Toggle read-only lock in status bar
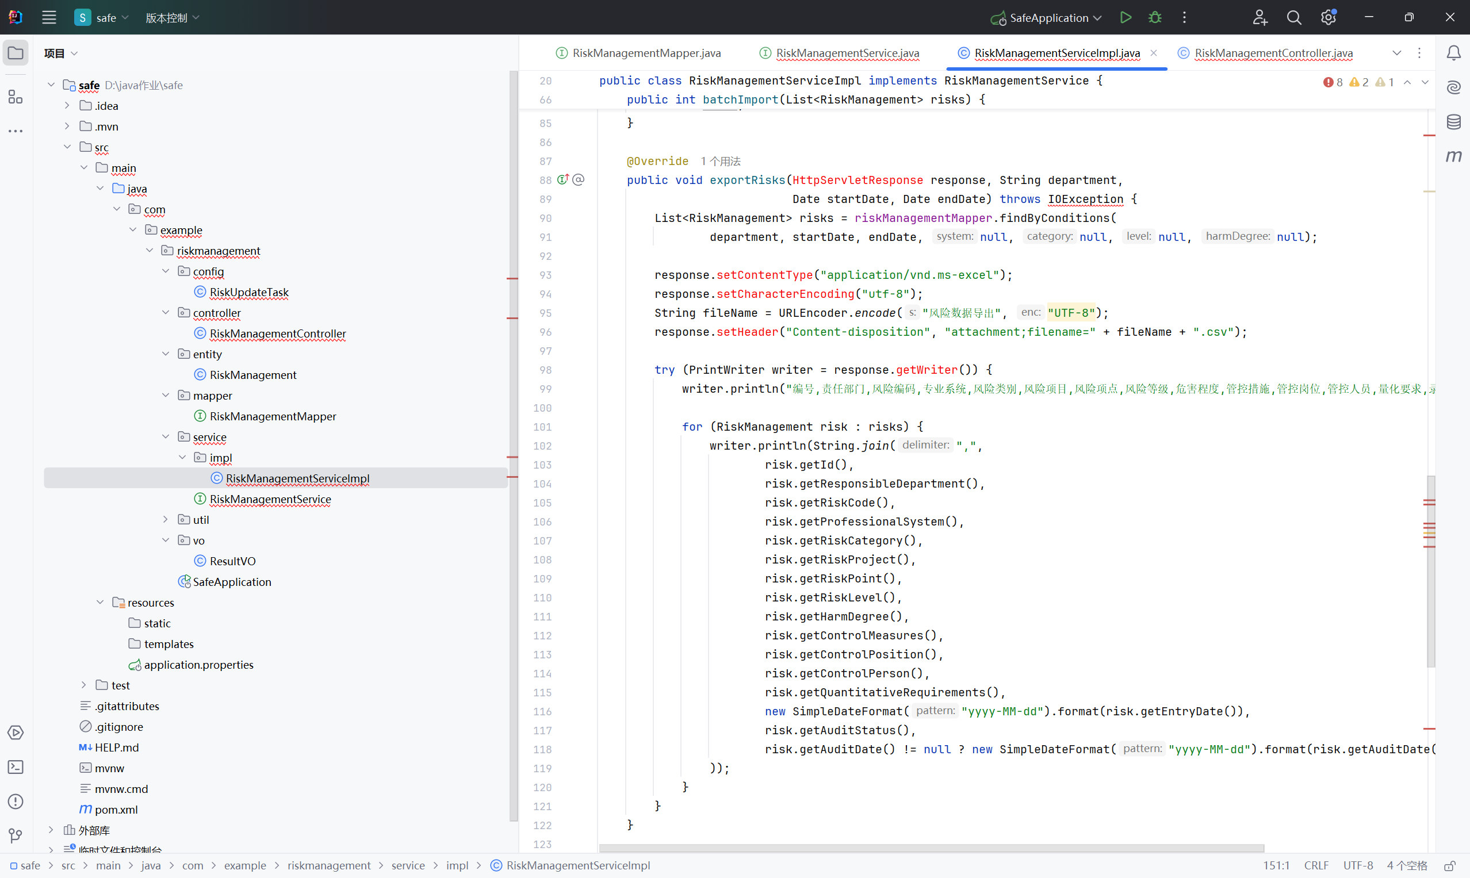The image size is (1470, 878). 1449,865
